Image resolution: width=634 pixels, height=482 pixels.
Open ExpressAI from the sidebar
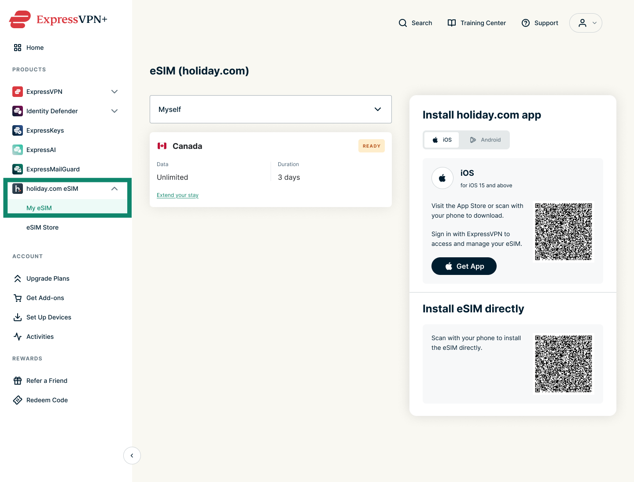pos(41,150)
